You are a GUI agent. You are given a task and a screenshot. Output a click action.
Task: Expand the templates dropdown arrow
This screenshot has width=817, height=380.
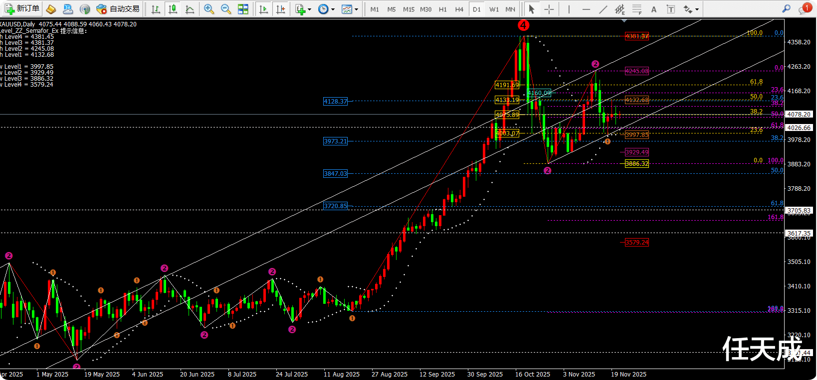tap(356, 9)
